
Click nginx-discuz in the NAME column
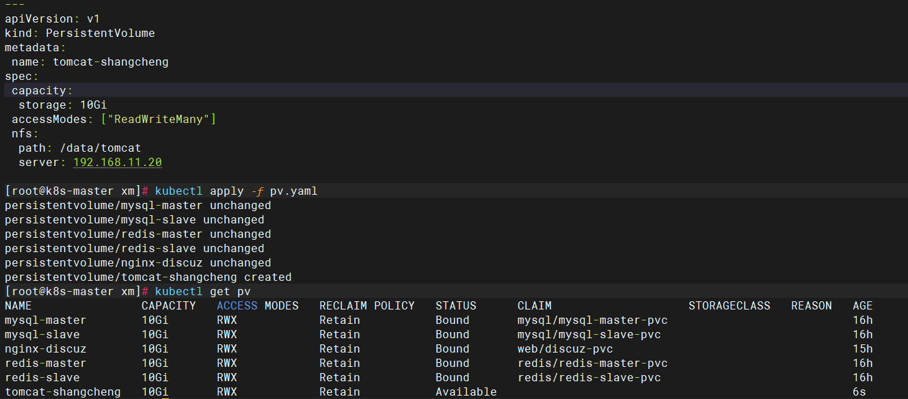pyautogui.click(x=46, y=349)
